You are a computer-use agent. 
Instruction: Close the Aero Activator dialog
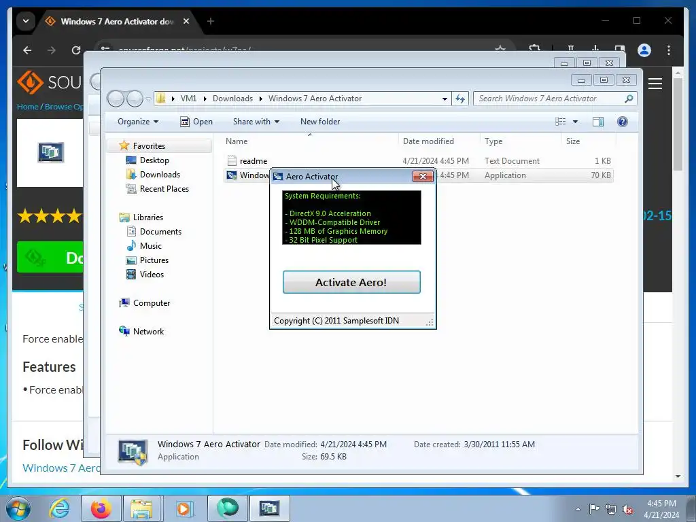click(423, 176)
